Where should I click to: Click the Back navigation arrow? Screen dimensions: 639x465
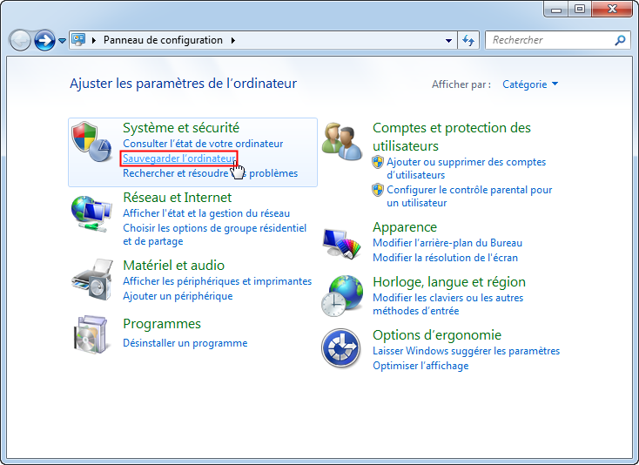[x=20, y=40]
